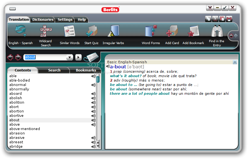Open the Help tab
Screen dimensions: 248x159
[82, 20]
